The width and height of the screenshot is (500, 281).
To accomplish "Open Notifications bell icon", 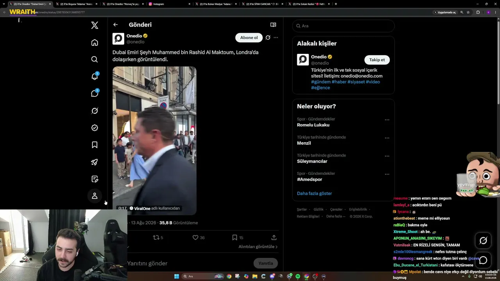I will coord(95,76).
